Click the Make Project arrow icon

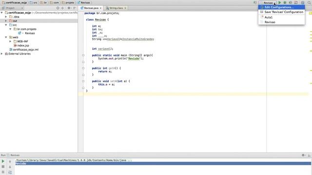pos(255,2)
